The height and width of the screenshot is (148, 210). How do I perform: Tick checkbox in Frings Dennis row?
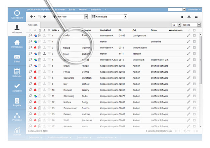tap(194, 72)
